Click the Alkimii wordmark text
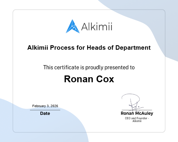The image size is (178, 142). point(97,27)
